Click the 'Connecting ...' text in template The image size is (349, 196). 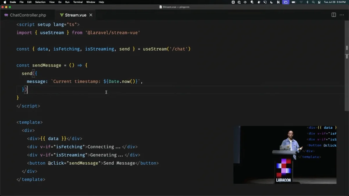tap(104, 147)
